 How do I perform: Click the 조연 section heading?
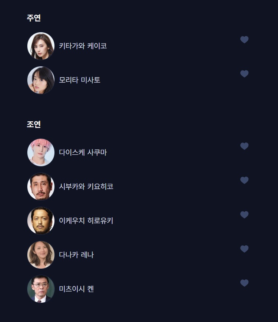pos(34,124)
